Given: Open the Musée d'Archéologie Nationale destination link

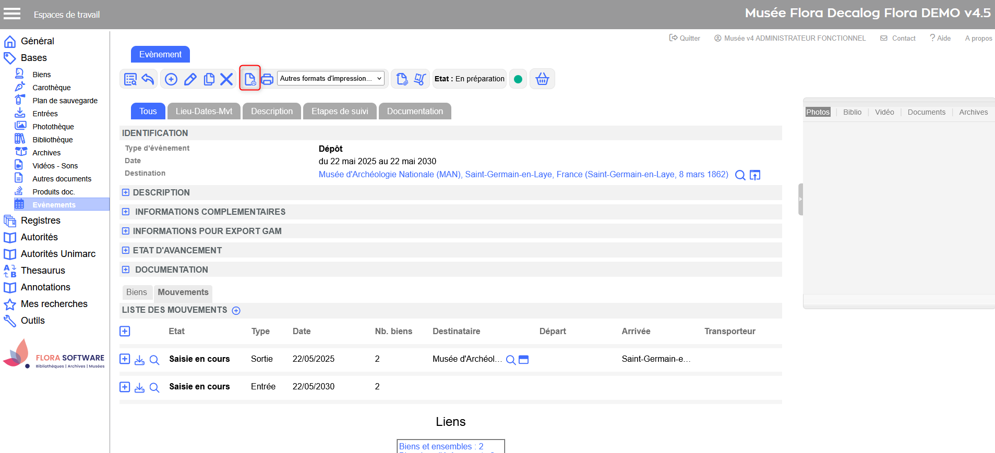Looking at the screenshot, I should click(x=523, y=175).
